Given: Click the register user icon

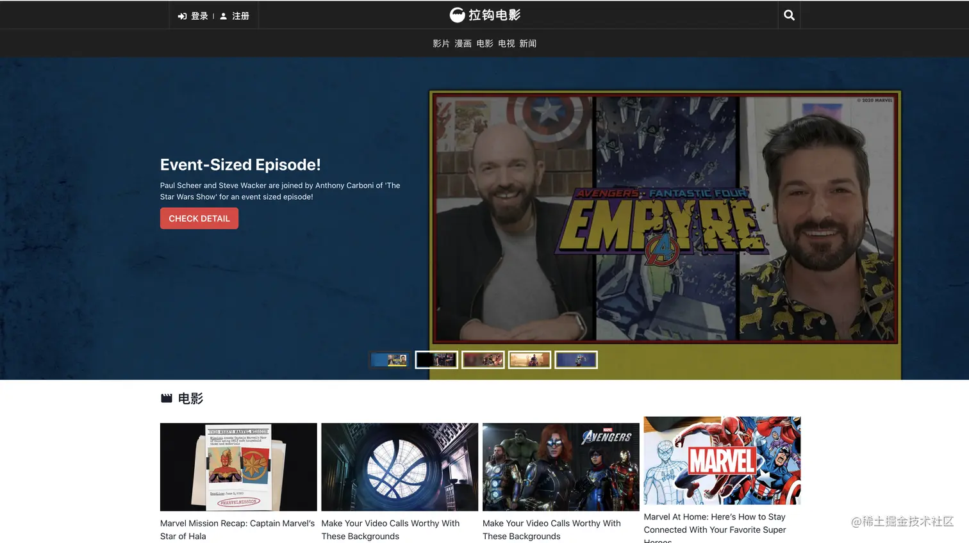Looking at the screenshot, I should [224, 16].
